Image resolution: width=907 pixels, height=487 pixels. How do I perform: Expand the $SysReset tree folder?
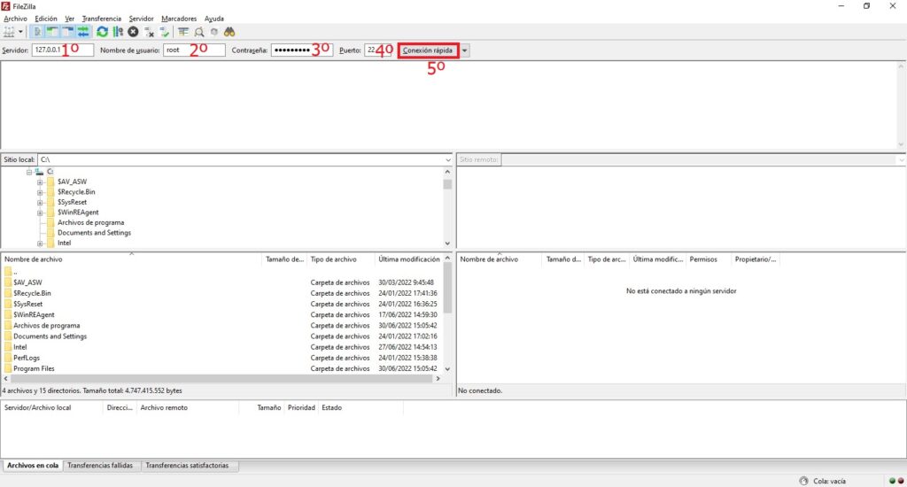tap(40, 203)
